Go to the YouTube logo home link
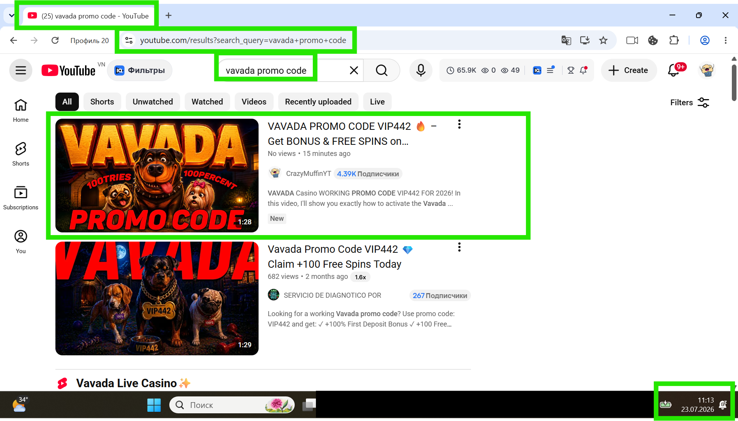 click(x=68, y=70)
